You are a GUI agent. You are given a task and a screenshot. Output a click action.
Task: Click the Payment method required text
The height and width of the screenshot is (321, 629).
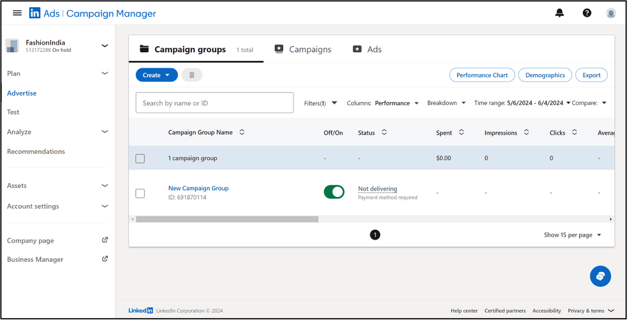[x=389, y=198]
